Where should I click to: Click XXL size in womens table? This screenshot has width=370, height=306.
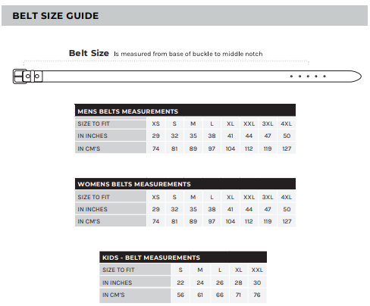(249, 197)
